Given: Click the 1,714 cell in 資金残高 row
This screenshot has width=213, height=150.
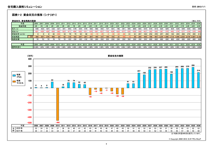Looking at the screenshot, I should [x=171, y=37].
